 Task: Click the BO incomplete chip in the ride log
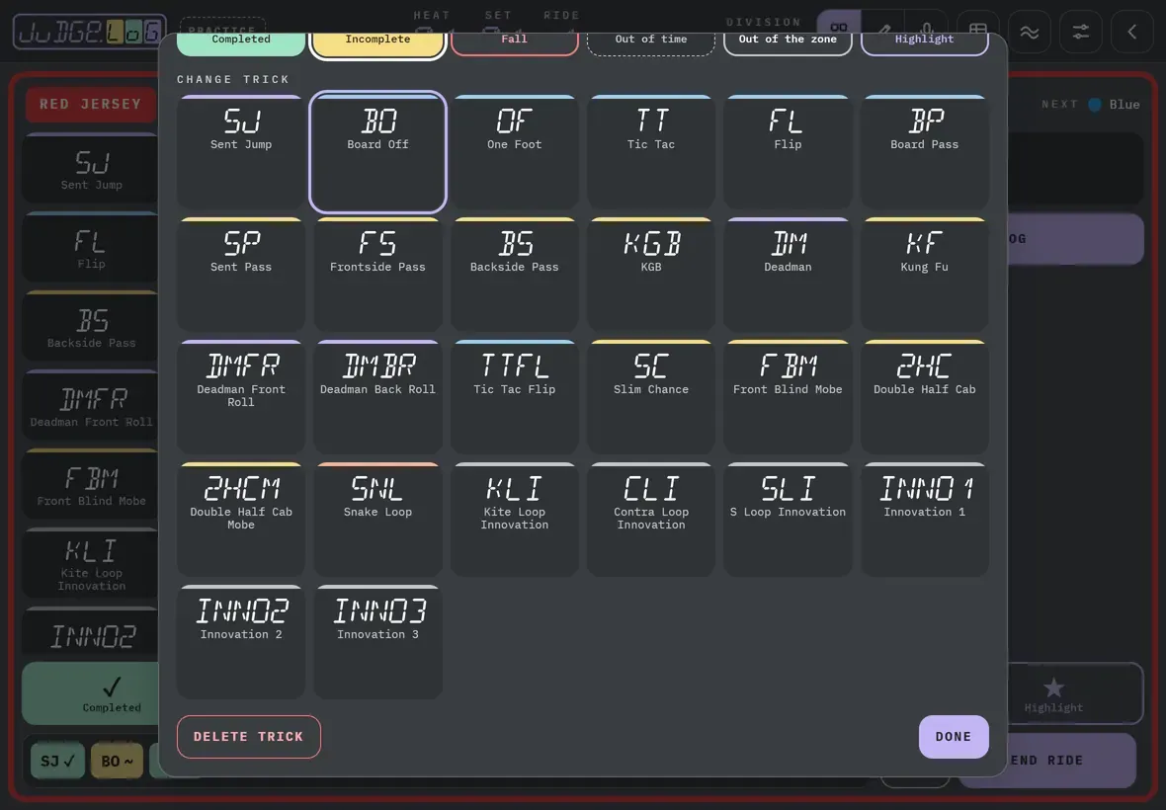pyautogui.click(x=118, y=761)
